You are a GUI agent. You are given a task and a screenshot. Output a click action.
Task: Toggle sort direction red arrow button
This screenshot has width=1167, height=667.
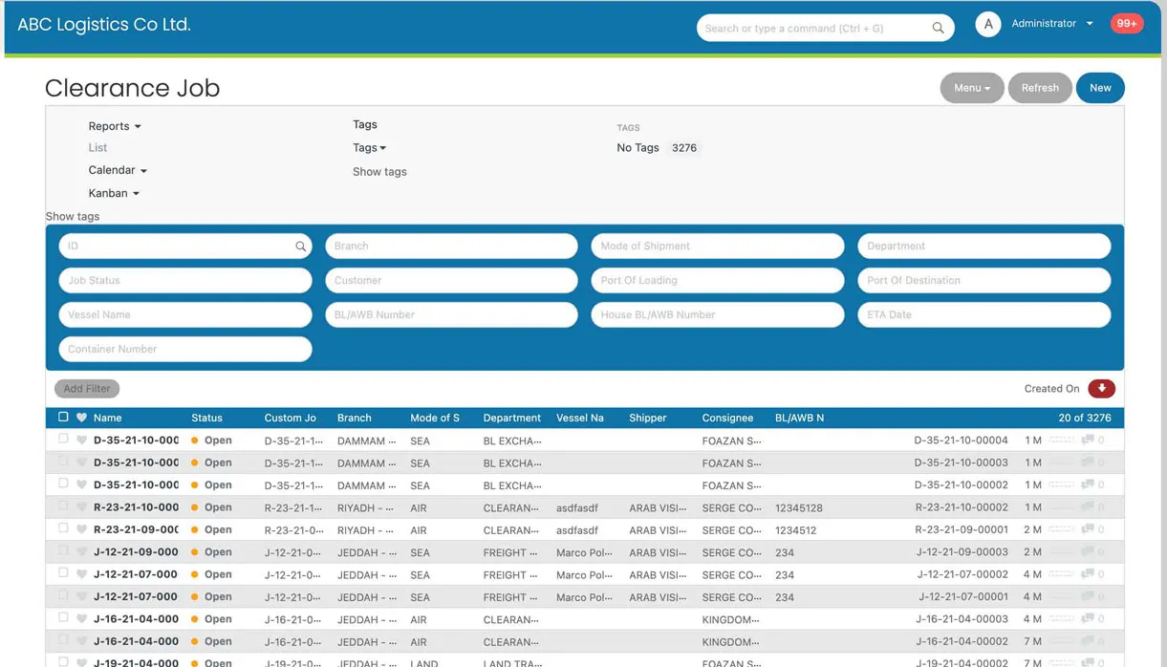point(1101,388)
